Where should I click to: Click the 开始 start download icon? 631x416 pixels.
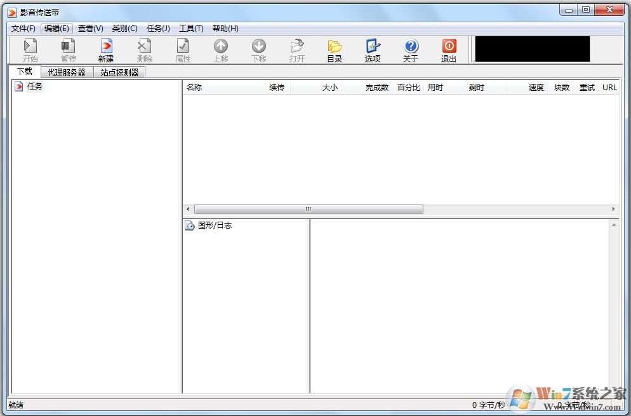click(29, 50)
